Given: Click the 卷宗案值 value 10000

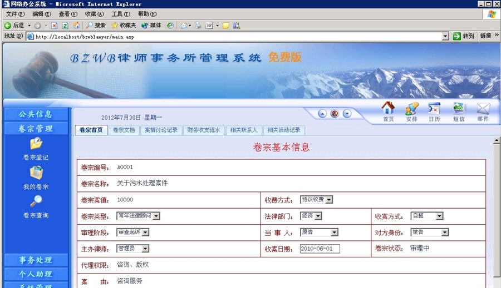Looking at the screenshot, I should pos(125,200).
